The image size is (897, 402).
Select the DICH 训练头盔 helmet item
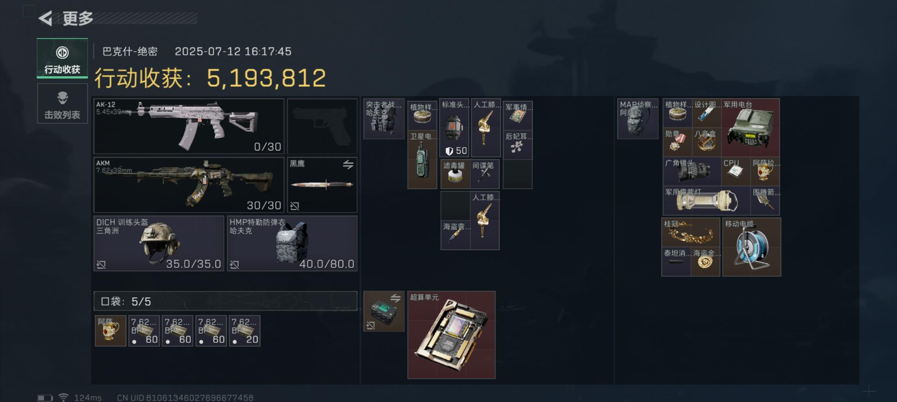(159, 243)
